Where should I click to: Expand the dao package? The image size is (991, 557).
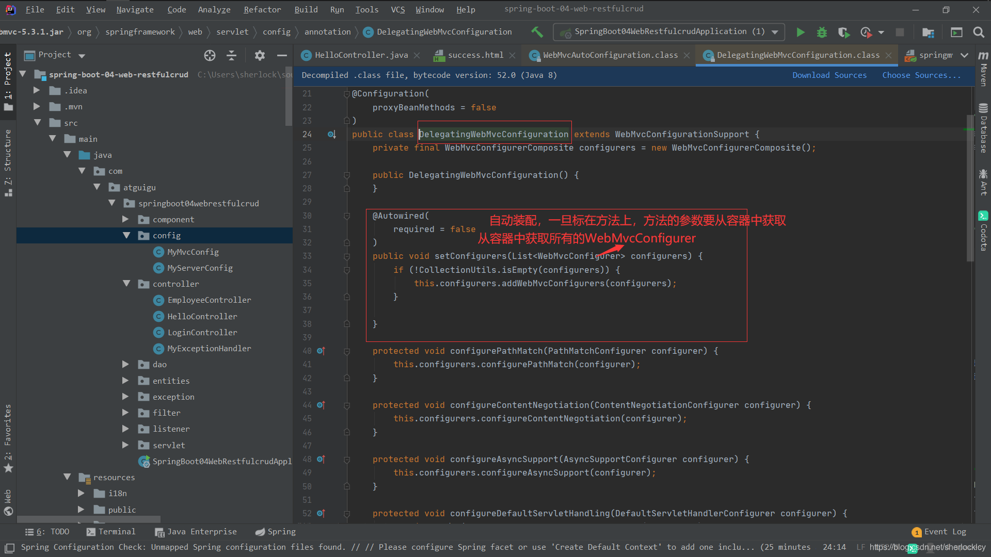(125, 364)
